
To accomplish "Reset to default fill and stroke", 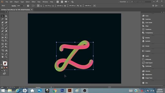I will tap(2, 65).
